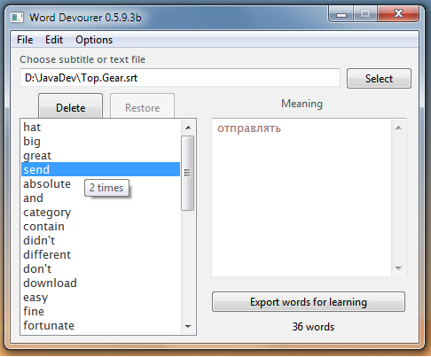This screenshot has width=431, height=357.
Task: Click the word list scrollbar thumb
Action: tap(187, 173)
